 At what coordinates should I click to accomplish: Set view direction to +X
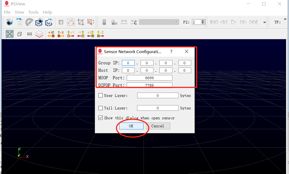click(51, 34)
